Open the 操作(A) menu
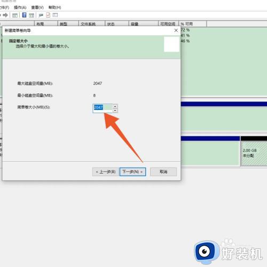Viewport: 267px width, 267px height. 20,7
